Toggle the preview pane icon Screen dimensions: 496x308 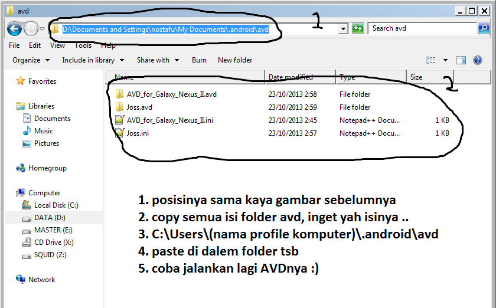[x=461, y=60]
